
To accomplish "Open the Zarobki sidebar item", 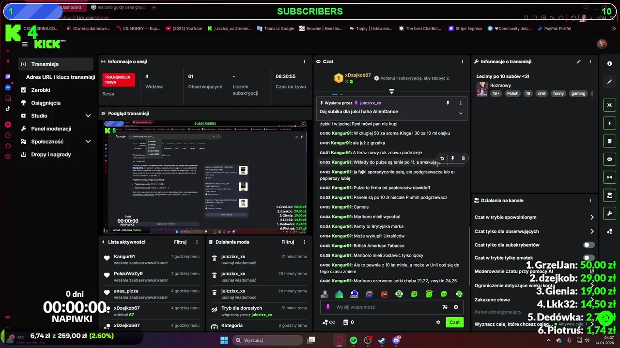I will pos(56,90).
